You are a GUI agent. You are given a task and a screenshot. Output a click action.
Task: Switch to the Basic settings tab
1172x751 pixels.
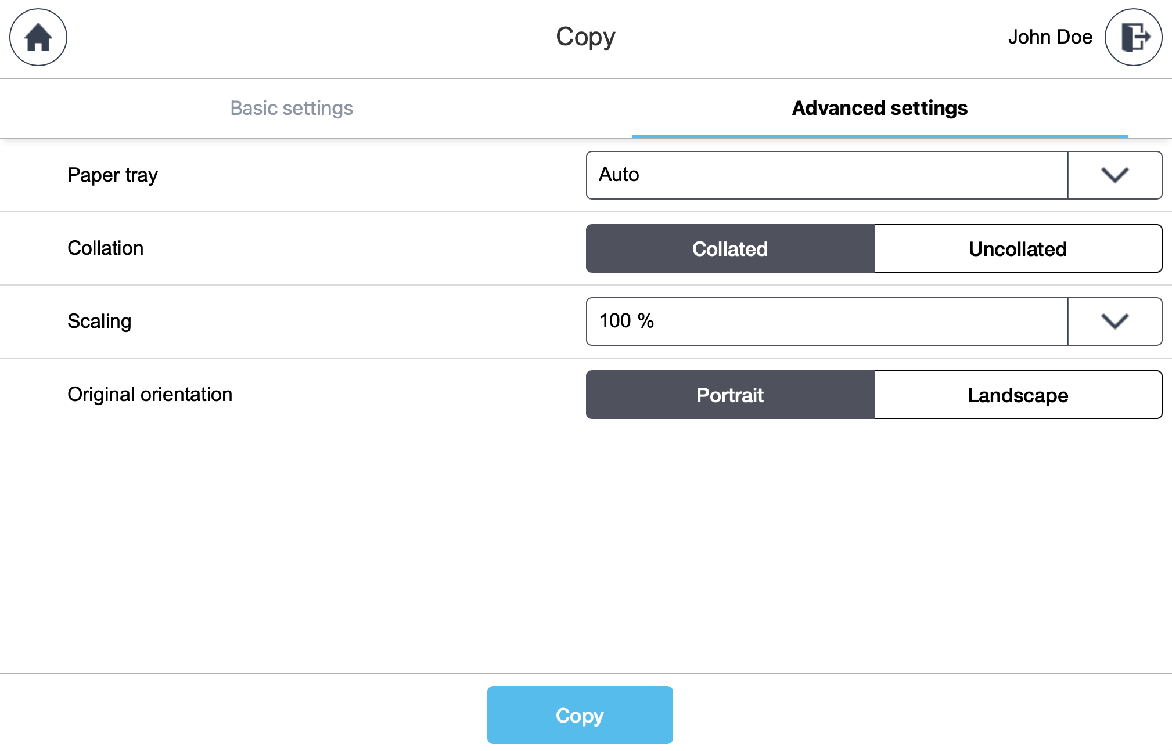point(292,108)
